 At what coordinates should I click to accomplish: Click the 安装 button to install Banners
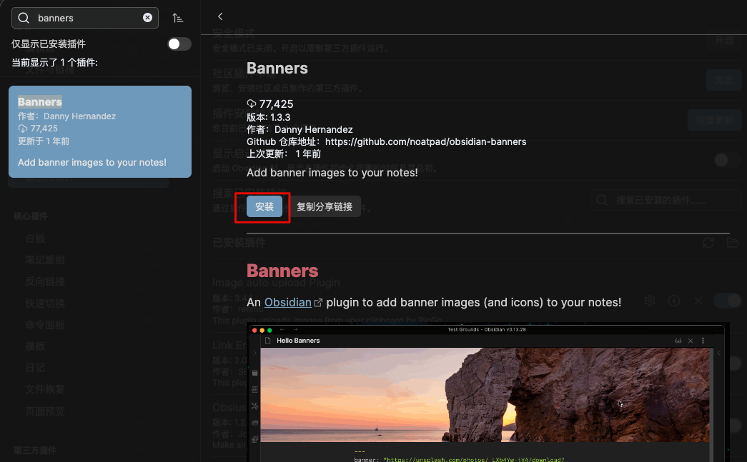264,206
